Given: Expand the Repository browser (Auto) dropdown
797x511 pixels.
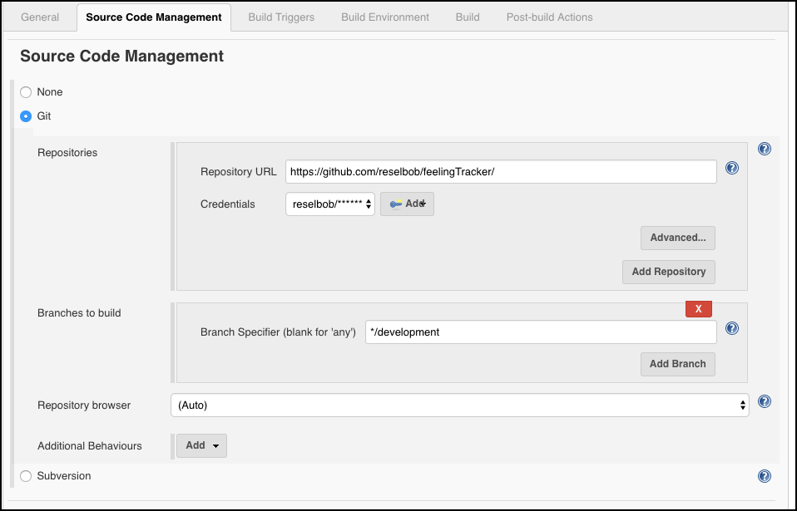Looking at the screenshot, I should [459, 405].
